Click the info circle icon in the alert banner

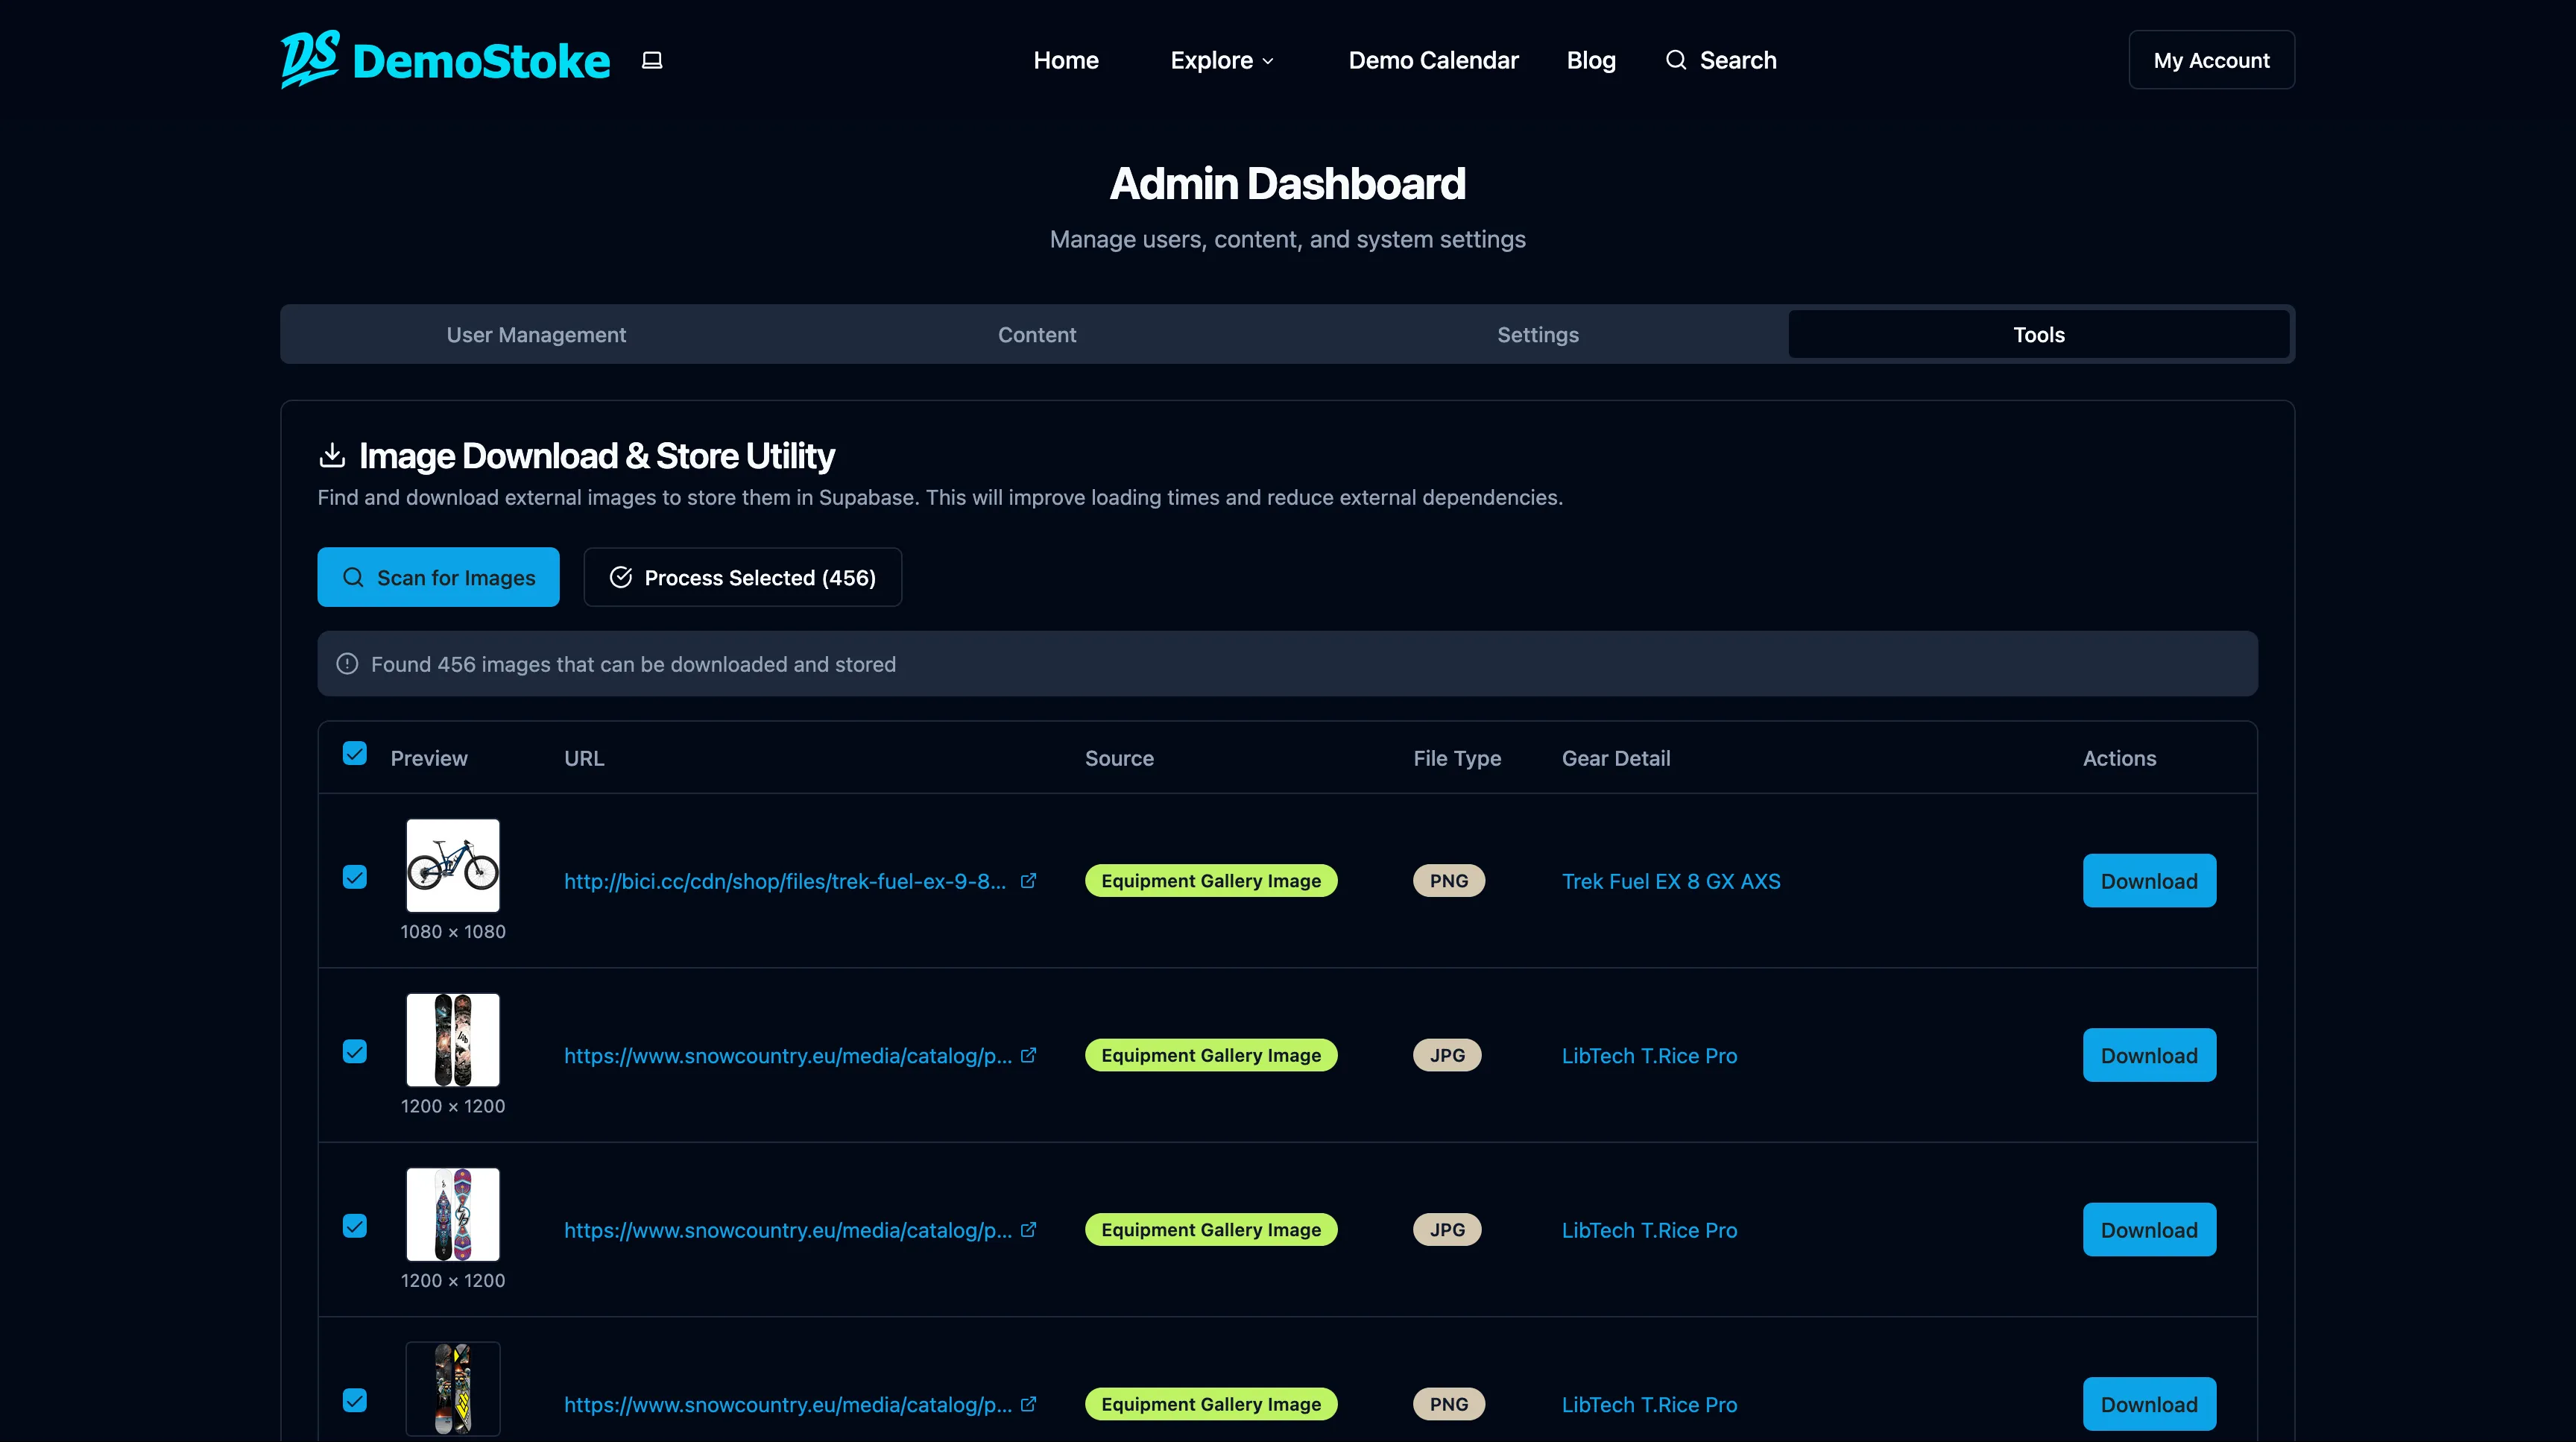point(346,663)
